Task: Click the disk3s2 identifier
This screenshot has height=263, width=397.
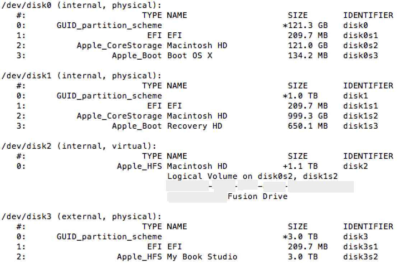Action: [360, 257]
